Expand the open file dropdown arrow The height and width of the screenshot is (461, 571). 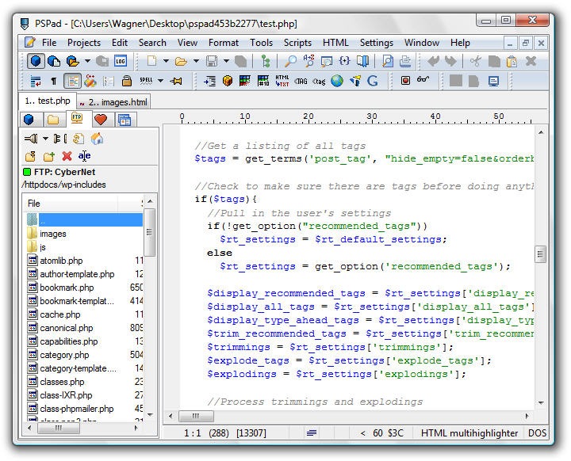pyautogui.click(x=196, y=61)
